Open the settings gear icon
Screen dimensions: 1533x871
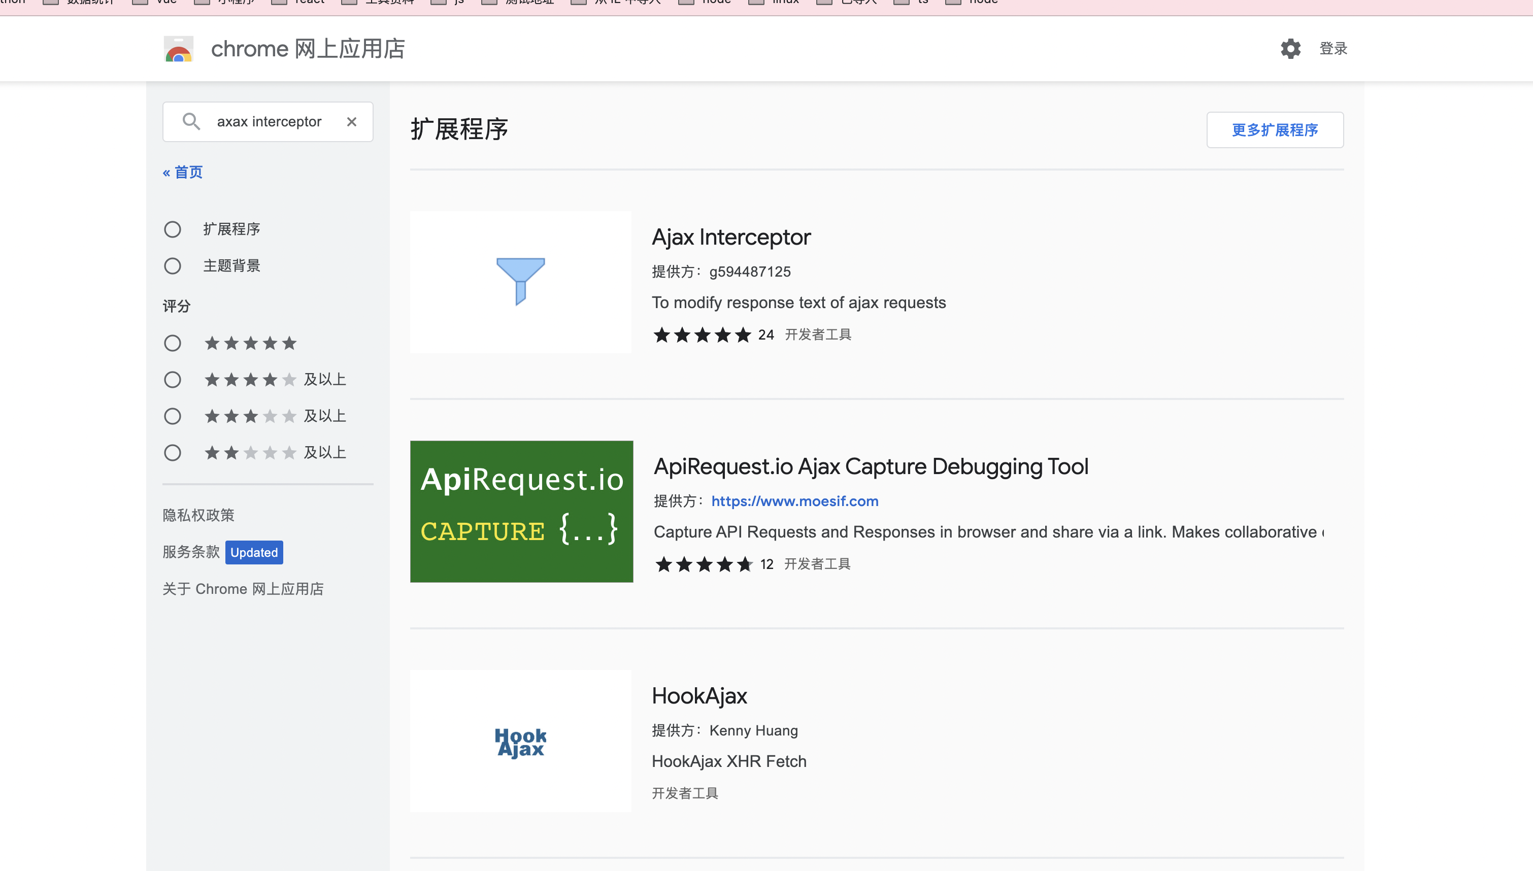pos(1290,48)
